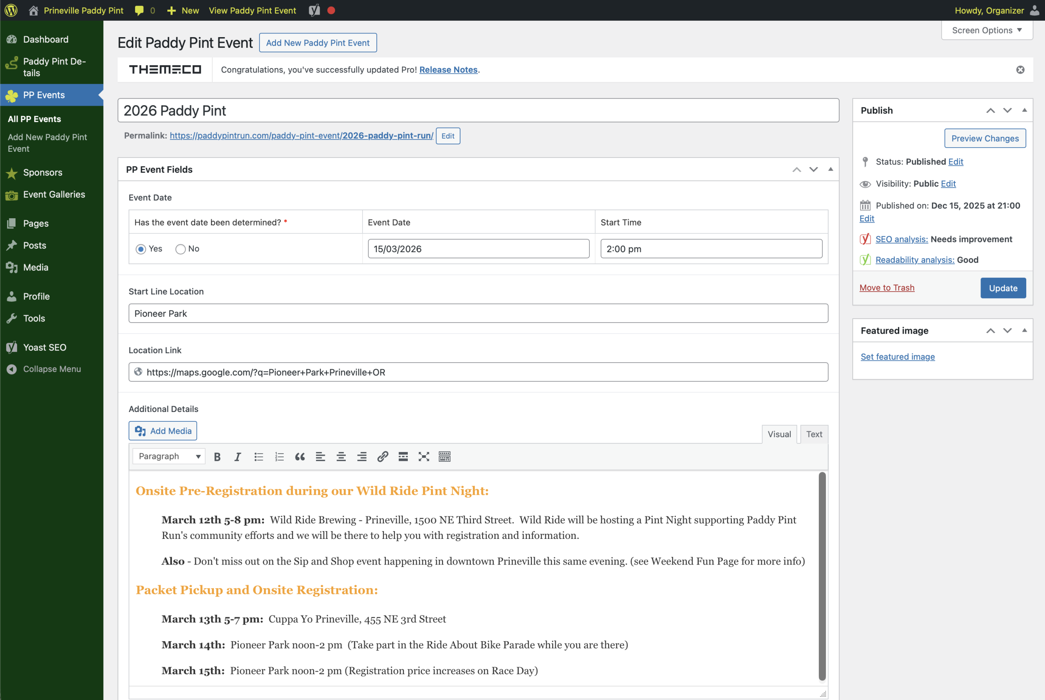
Task: Insert Read More tag
Action: (x=403, y=456)
